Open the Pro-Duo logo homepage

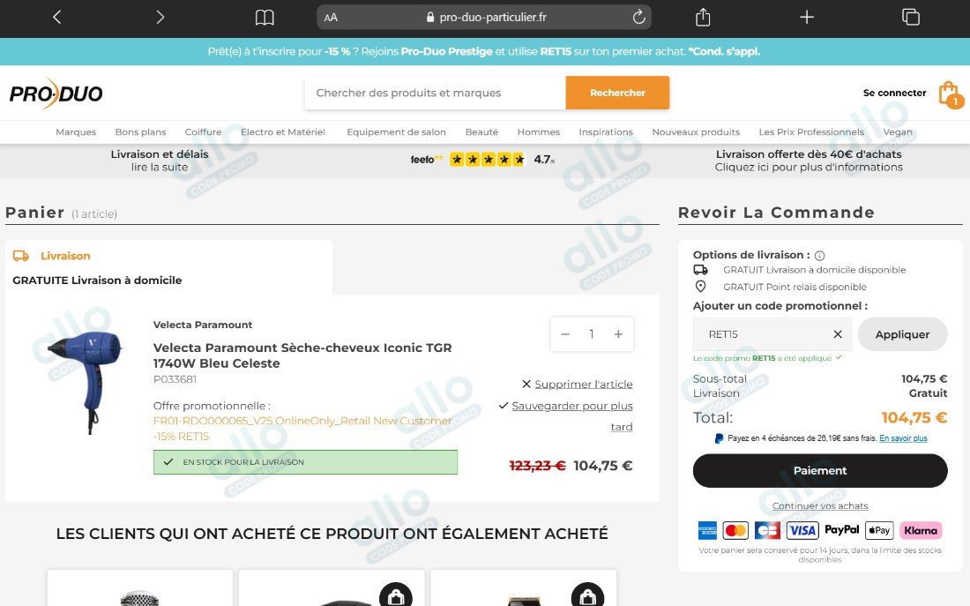(56, 94)
